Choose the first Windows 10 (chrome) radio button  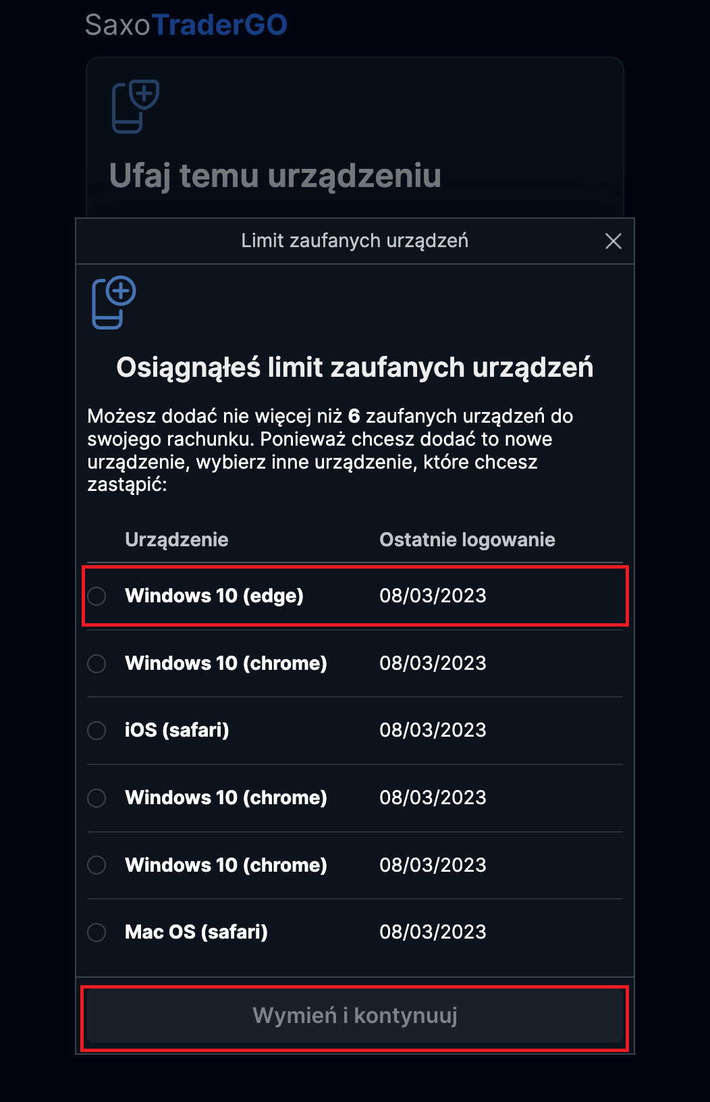point(97,664)
